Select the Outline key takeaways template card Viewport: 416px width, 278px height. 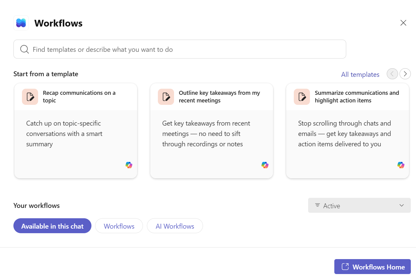(212, 130)
